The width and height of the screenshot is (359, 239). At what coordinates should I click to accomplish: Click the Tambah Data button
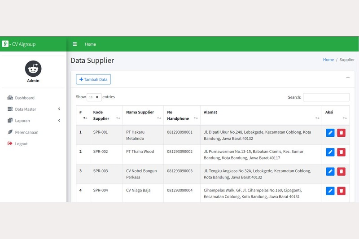(93, 79)
